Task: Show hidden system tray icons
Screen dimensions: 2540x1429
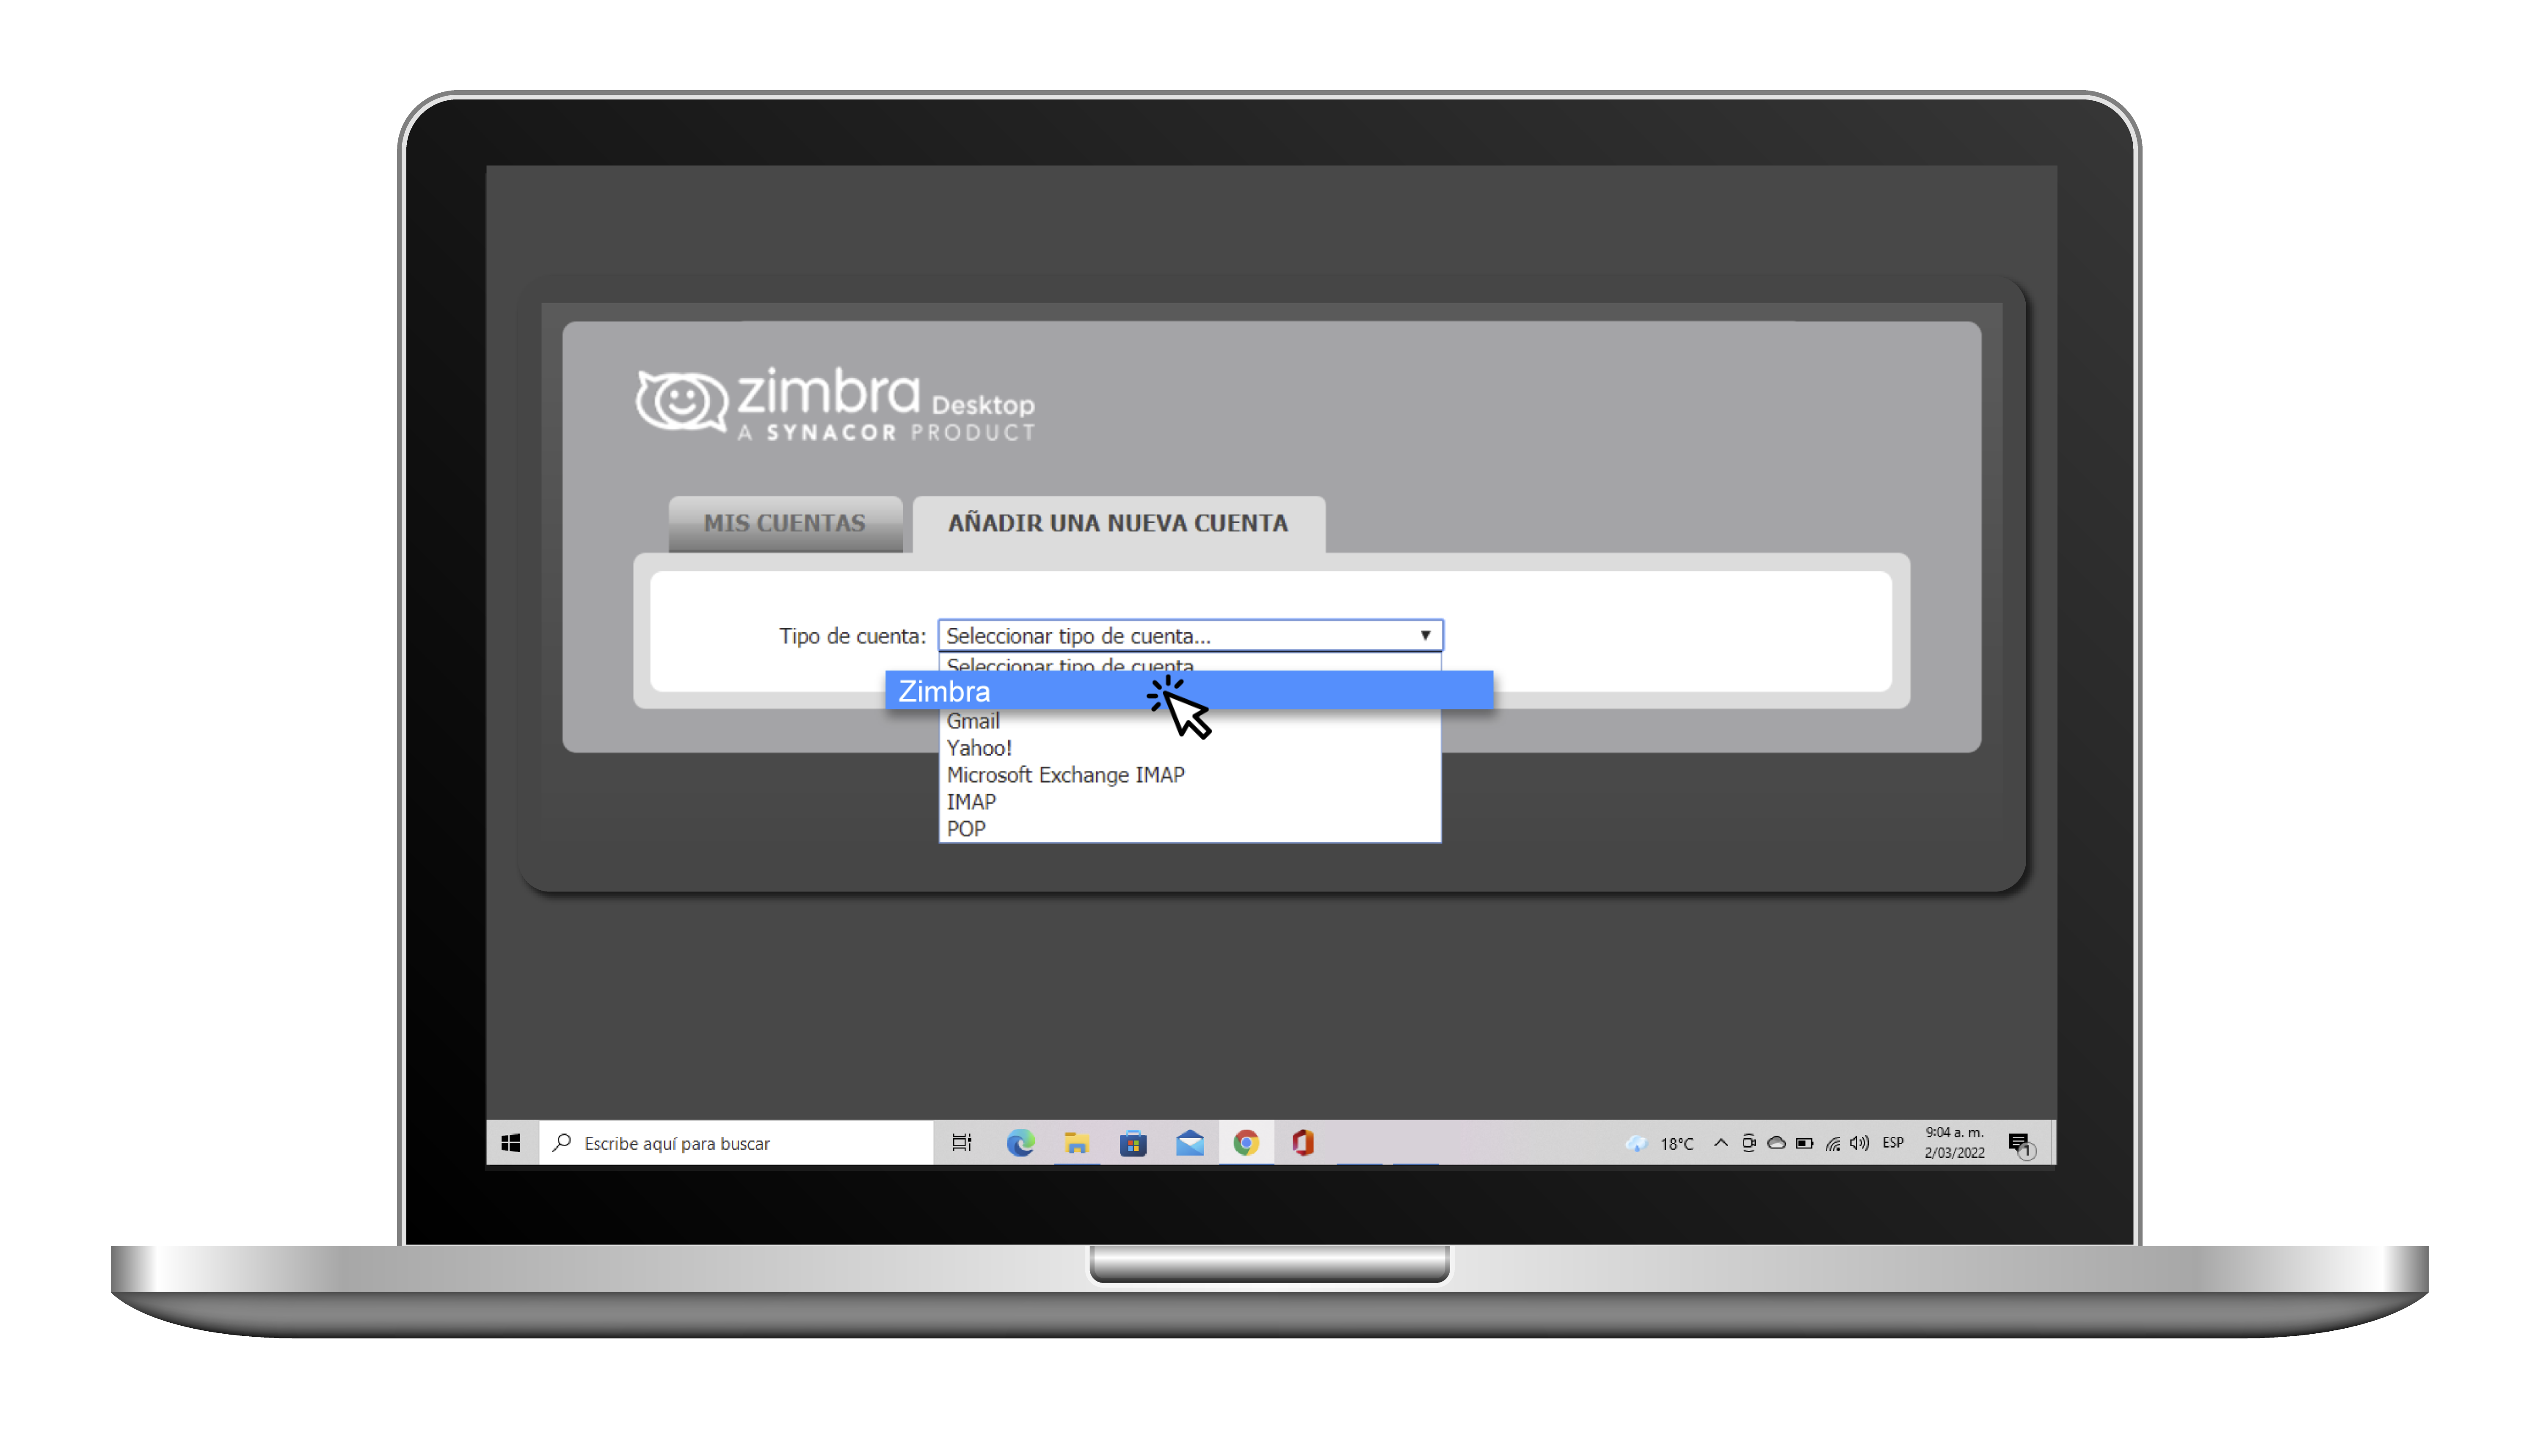Action: (1721, 1142)
